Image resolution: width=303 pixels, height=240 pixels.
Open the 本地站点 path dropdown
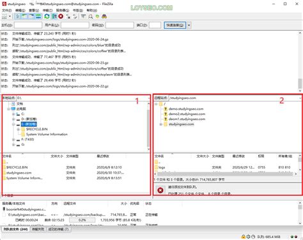click(148, 98)
